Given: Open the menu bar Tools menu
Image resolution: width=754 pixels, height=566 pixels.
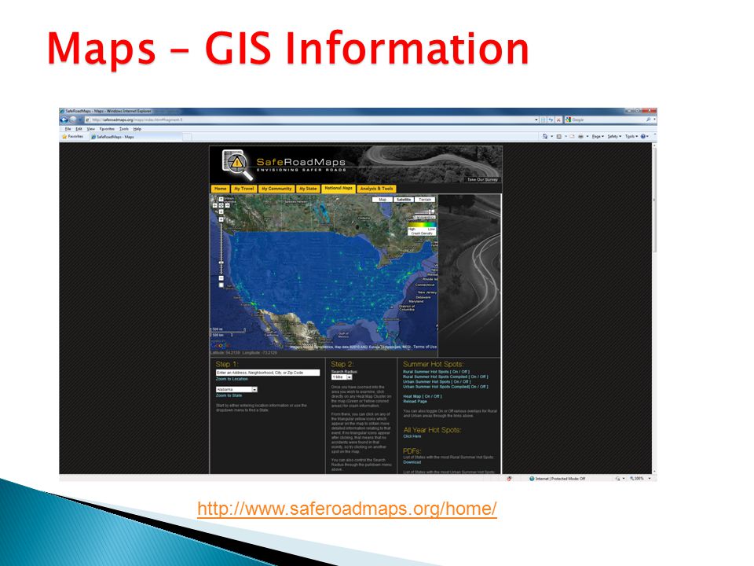Looking at the screenshot, I should (123, 129).
